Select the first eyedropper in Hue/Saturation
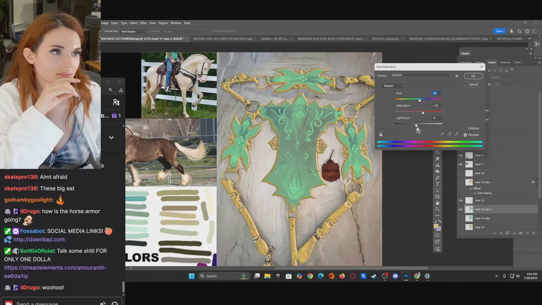Screen dimensions: 542x305 442,134
